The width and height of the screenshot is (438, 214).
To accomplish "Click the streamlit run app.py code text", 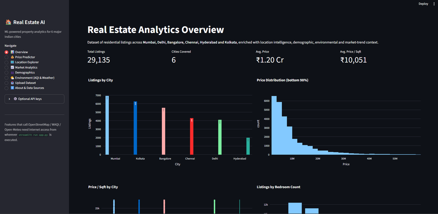I will point(33,135).
